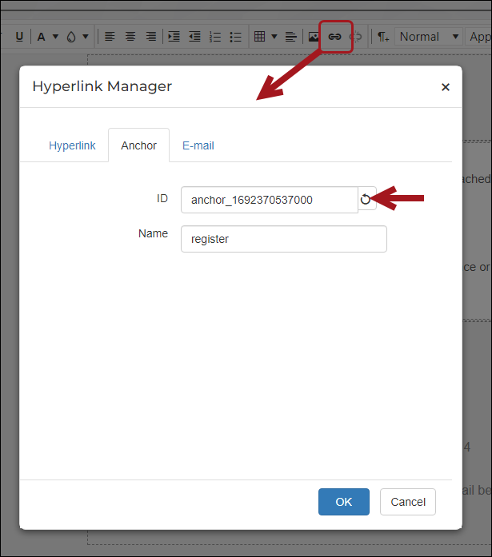Open the Normal paragraph style dropdown
Screen dimensions: 492x557
[x=430, y=37]
